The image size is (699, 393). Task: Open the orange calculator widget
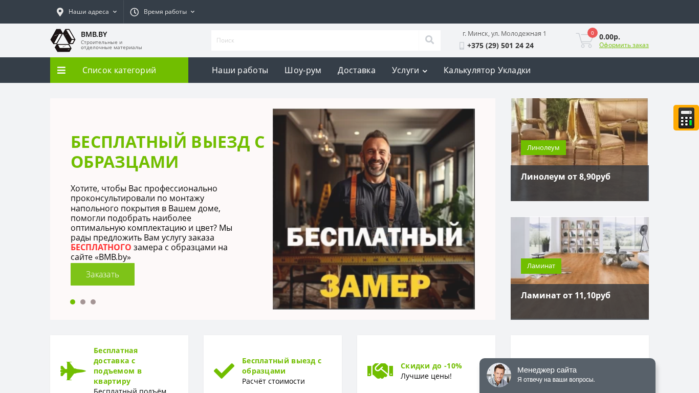[686, 118]
